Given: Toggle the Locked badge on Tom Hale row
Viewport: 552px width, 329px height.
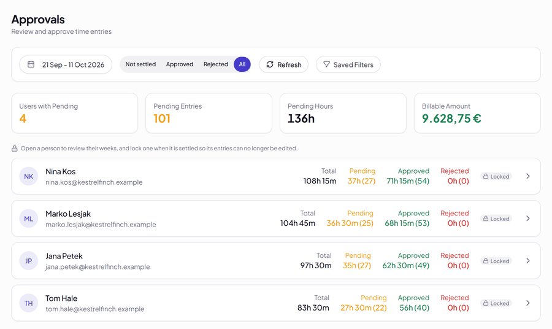Looking at the screenshot, I should [x=496, y=303].
